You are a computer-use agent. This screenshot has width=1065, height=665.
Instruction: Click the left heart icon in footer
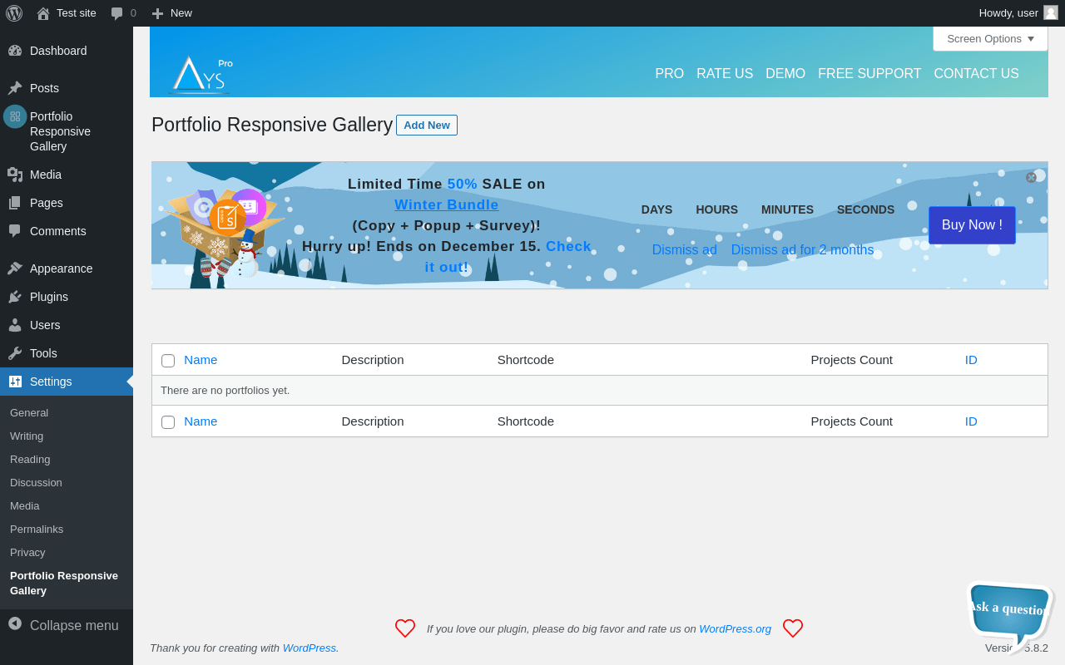405,628
